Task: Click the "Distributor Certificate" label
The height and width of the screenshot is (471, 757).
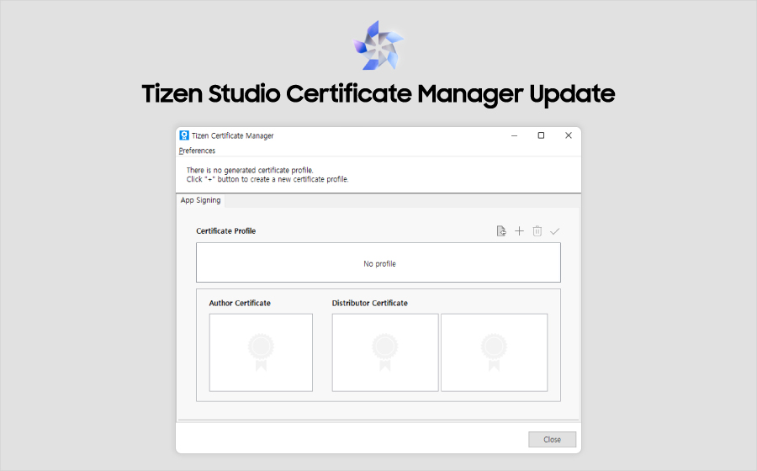Action: point(369,303)
